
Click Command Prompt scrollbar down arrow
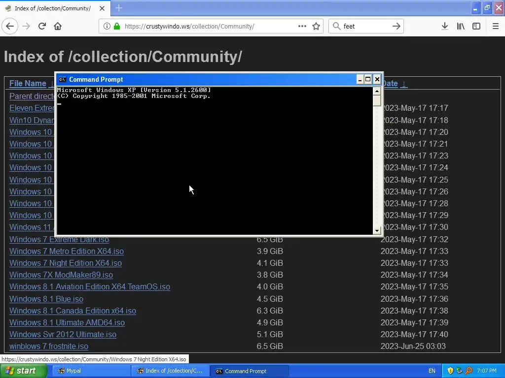377,230
